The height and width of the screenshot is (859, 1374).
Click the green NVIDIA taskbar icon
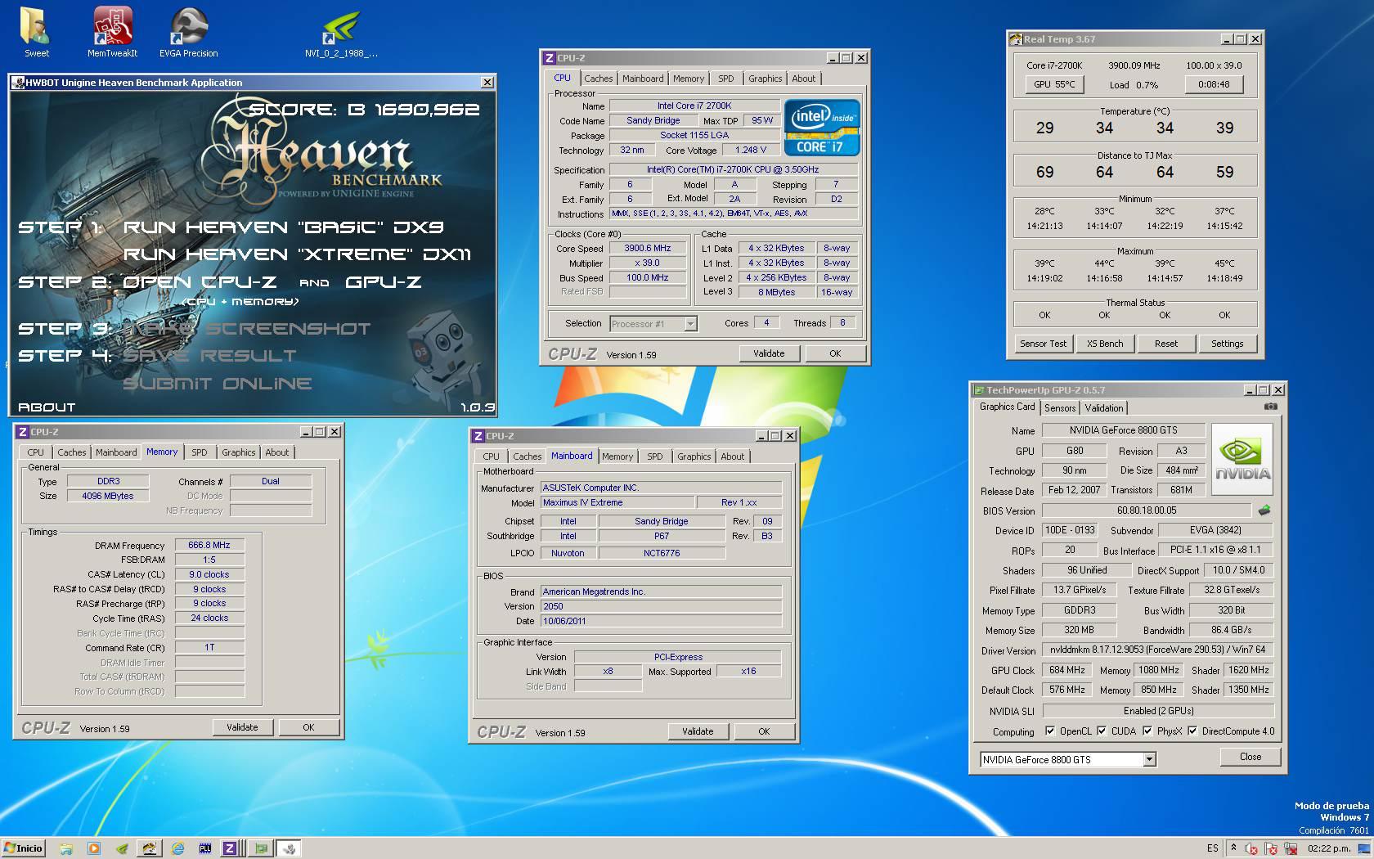click(x=121, y=848)
